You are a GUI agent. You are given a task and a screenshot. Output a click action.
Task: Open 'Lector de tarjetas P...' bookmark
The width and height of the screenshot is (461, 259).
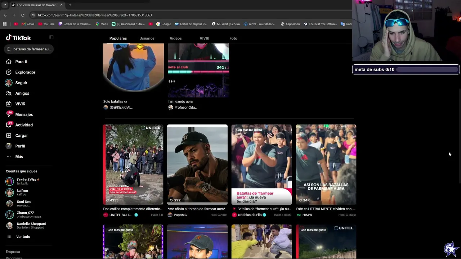(x=191, y=24)
